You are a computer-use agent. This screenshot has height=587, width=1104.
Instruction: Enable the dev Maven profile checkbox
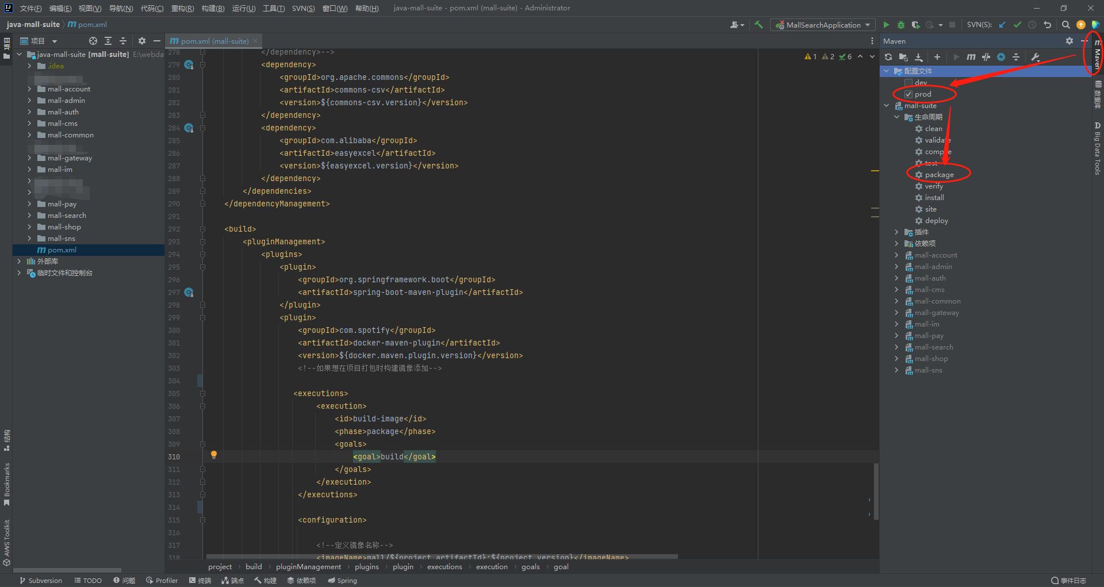(908, 83)
